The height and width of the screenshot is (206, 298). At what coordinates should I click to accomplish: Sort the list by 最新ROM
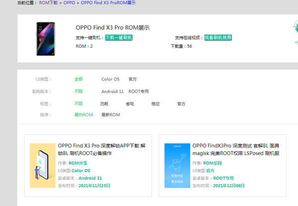click(111, 115)
